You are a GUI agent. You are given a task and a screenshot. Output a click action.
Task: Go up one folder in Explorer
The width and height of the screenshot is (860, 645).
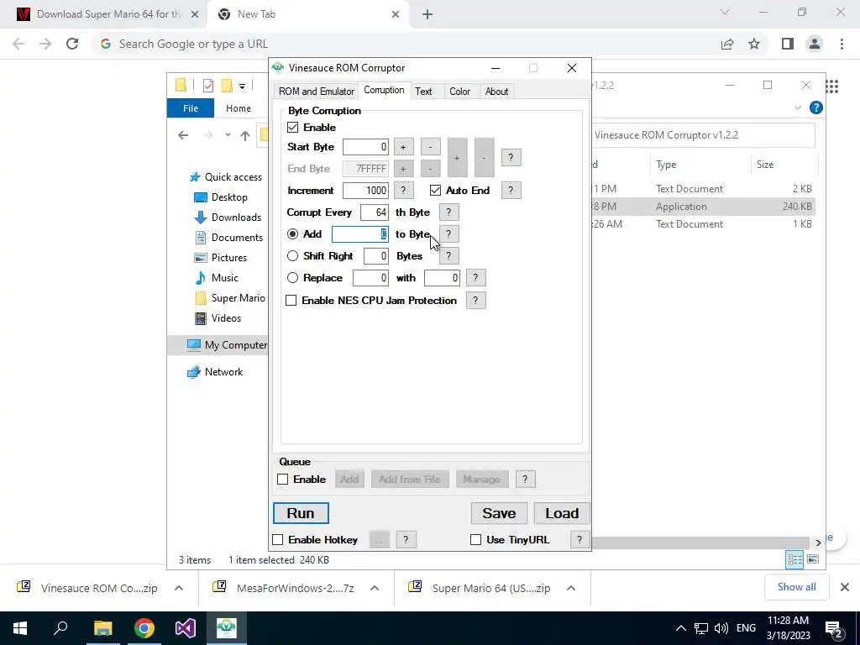(244, 135)
